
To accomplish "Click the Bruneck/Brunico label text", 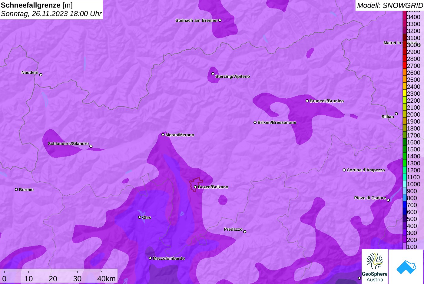I will pyautogui.click(x=327, y=101).
